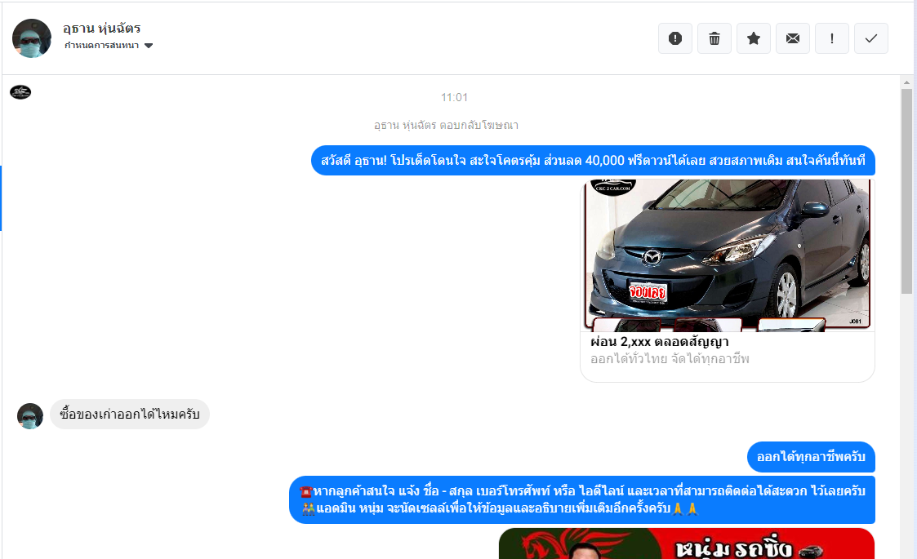Mark conversation as spam using circled exclamation icon
The image size is (917, 559).
674,38
